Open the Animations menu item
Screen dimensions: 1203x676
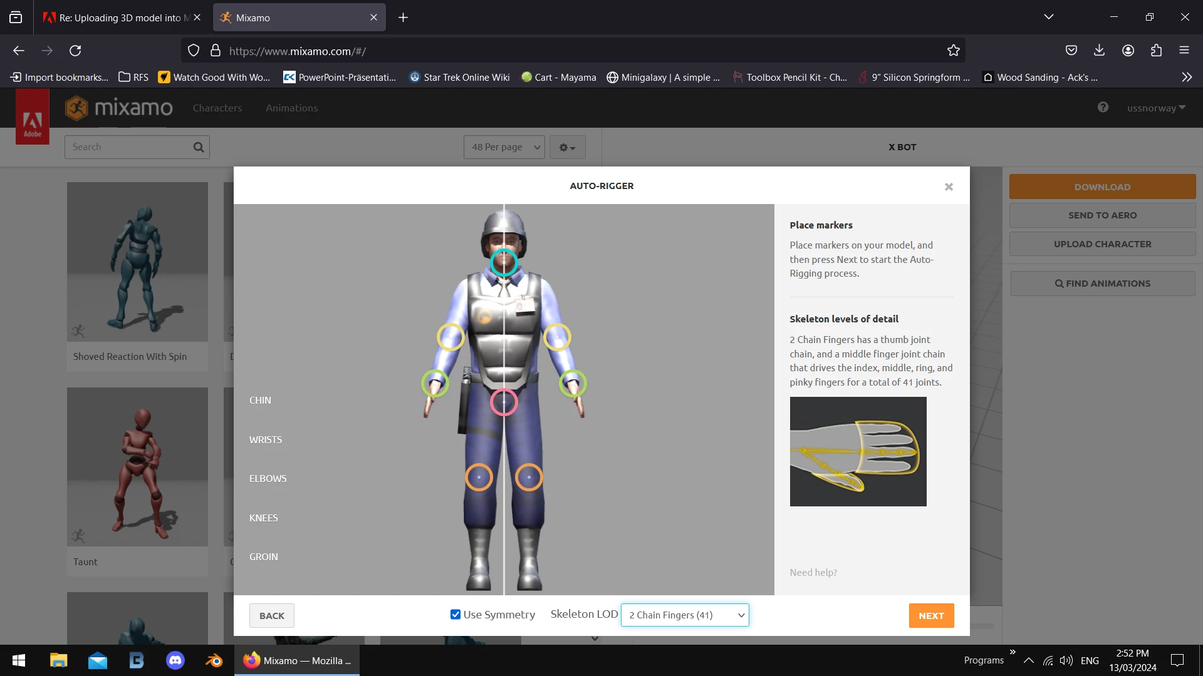[291, 108]
